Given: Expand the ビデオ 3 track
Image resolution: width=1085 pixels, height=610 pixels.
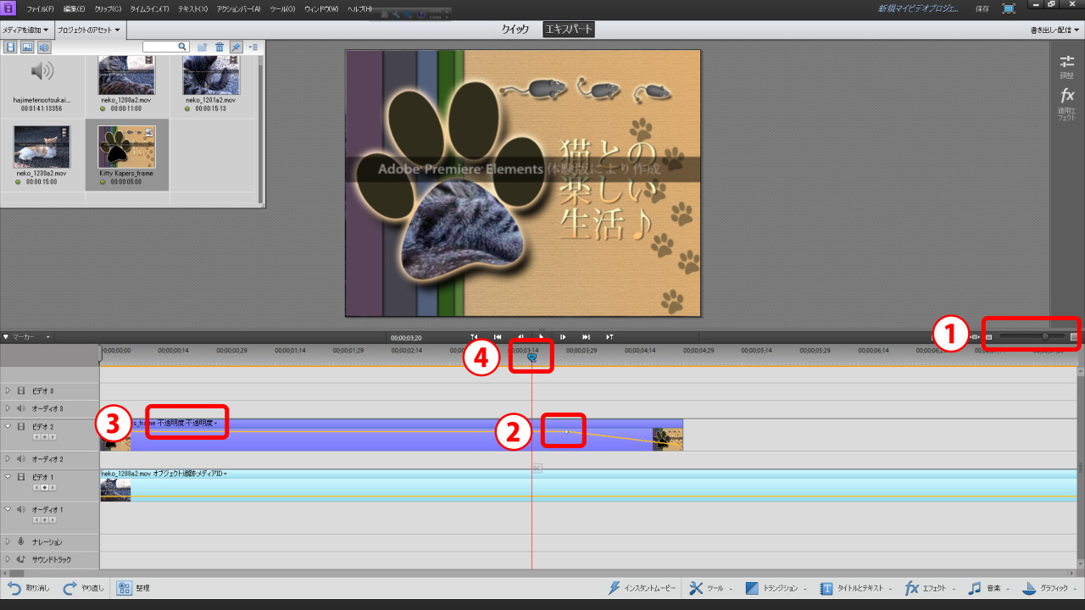Looking at the screenshot, I should coord(8,391).
